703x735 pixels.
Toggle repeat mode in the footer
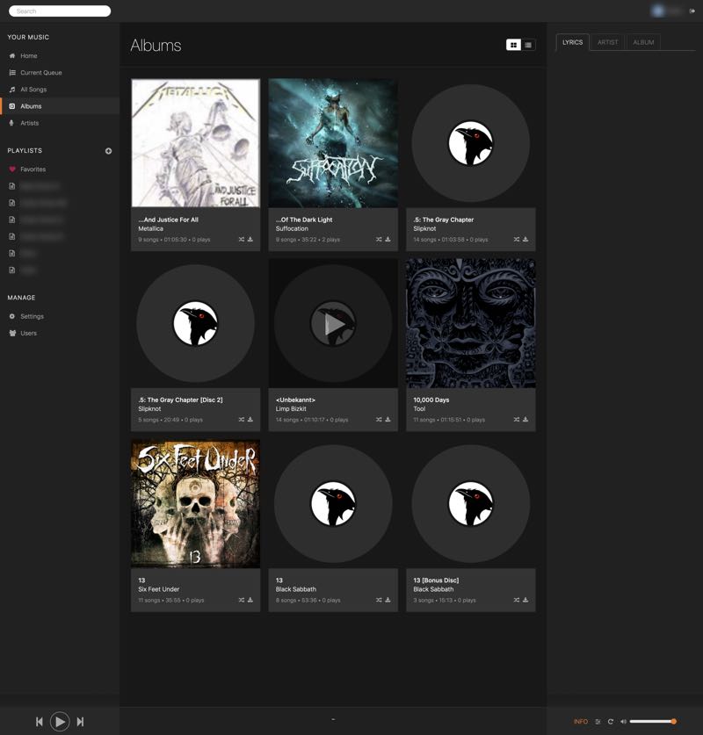[611, 722]
